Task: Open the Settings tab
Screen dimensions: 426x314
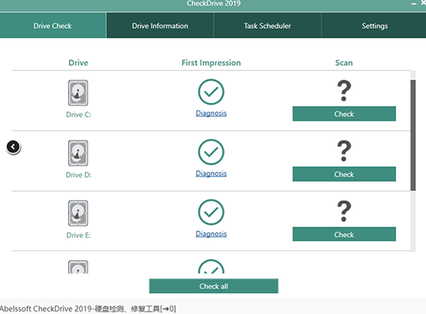Action: click(x=374, y=26)
